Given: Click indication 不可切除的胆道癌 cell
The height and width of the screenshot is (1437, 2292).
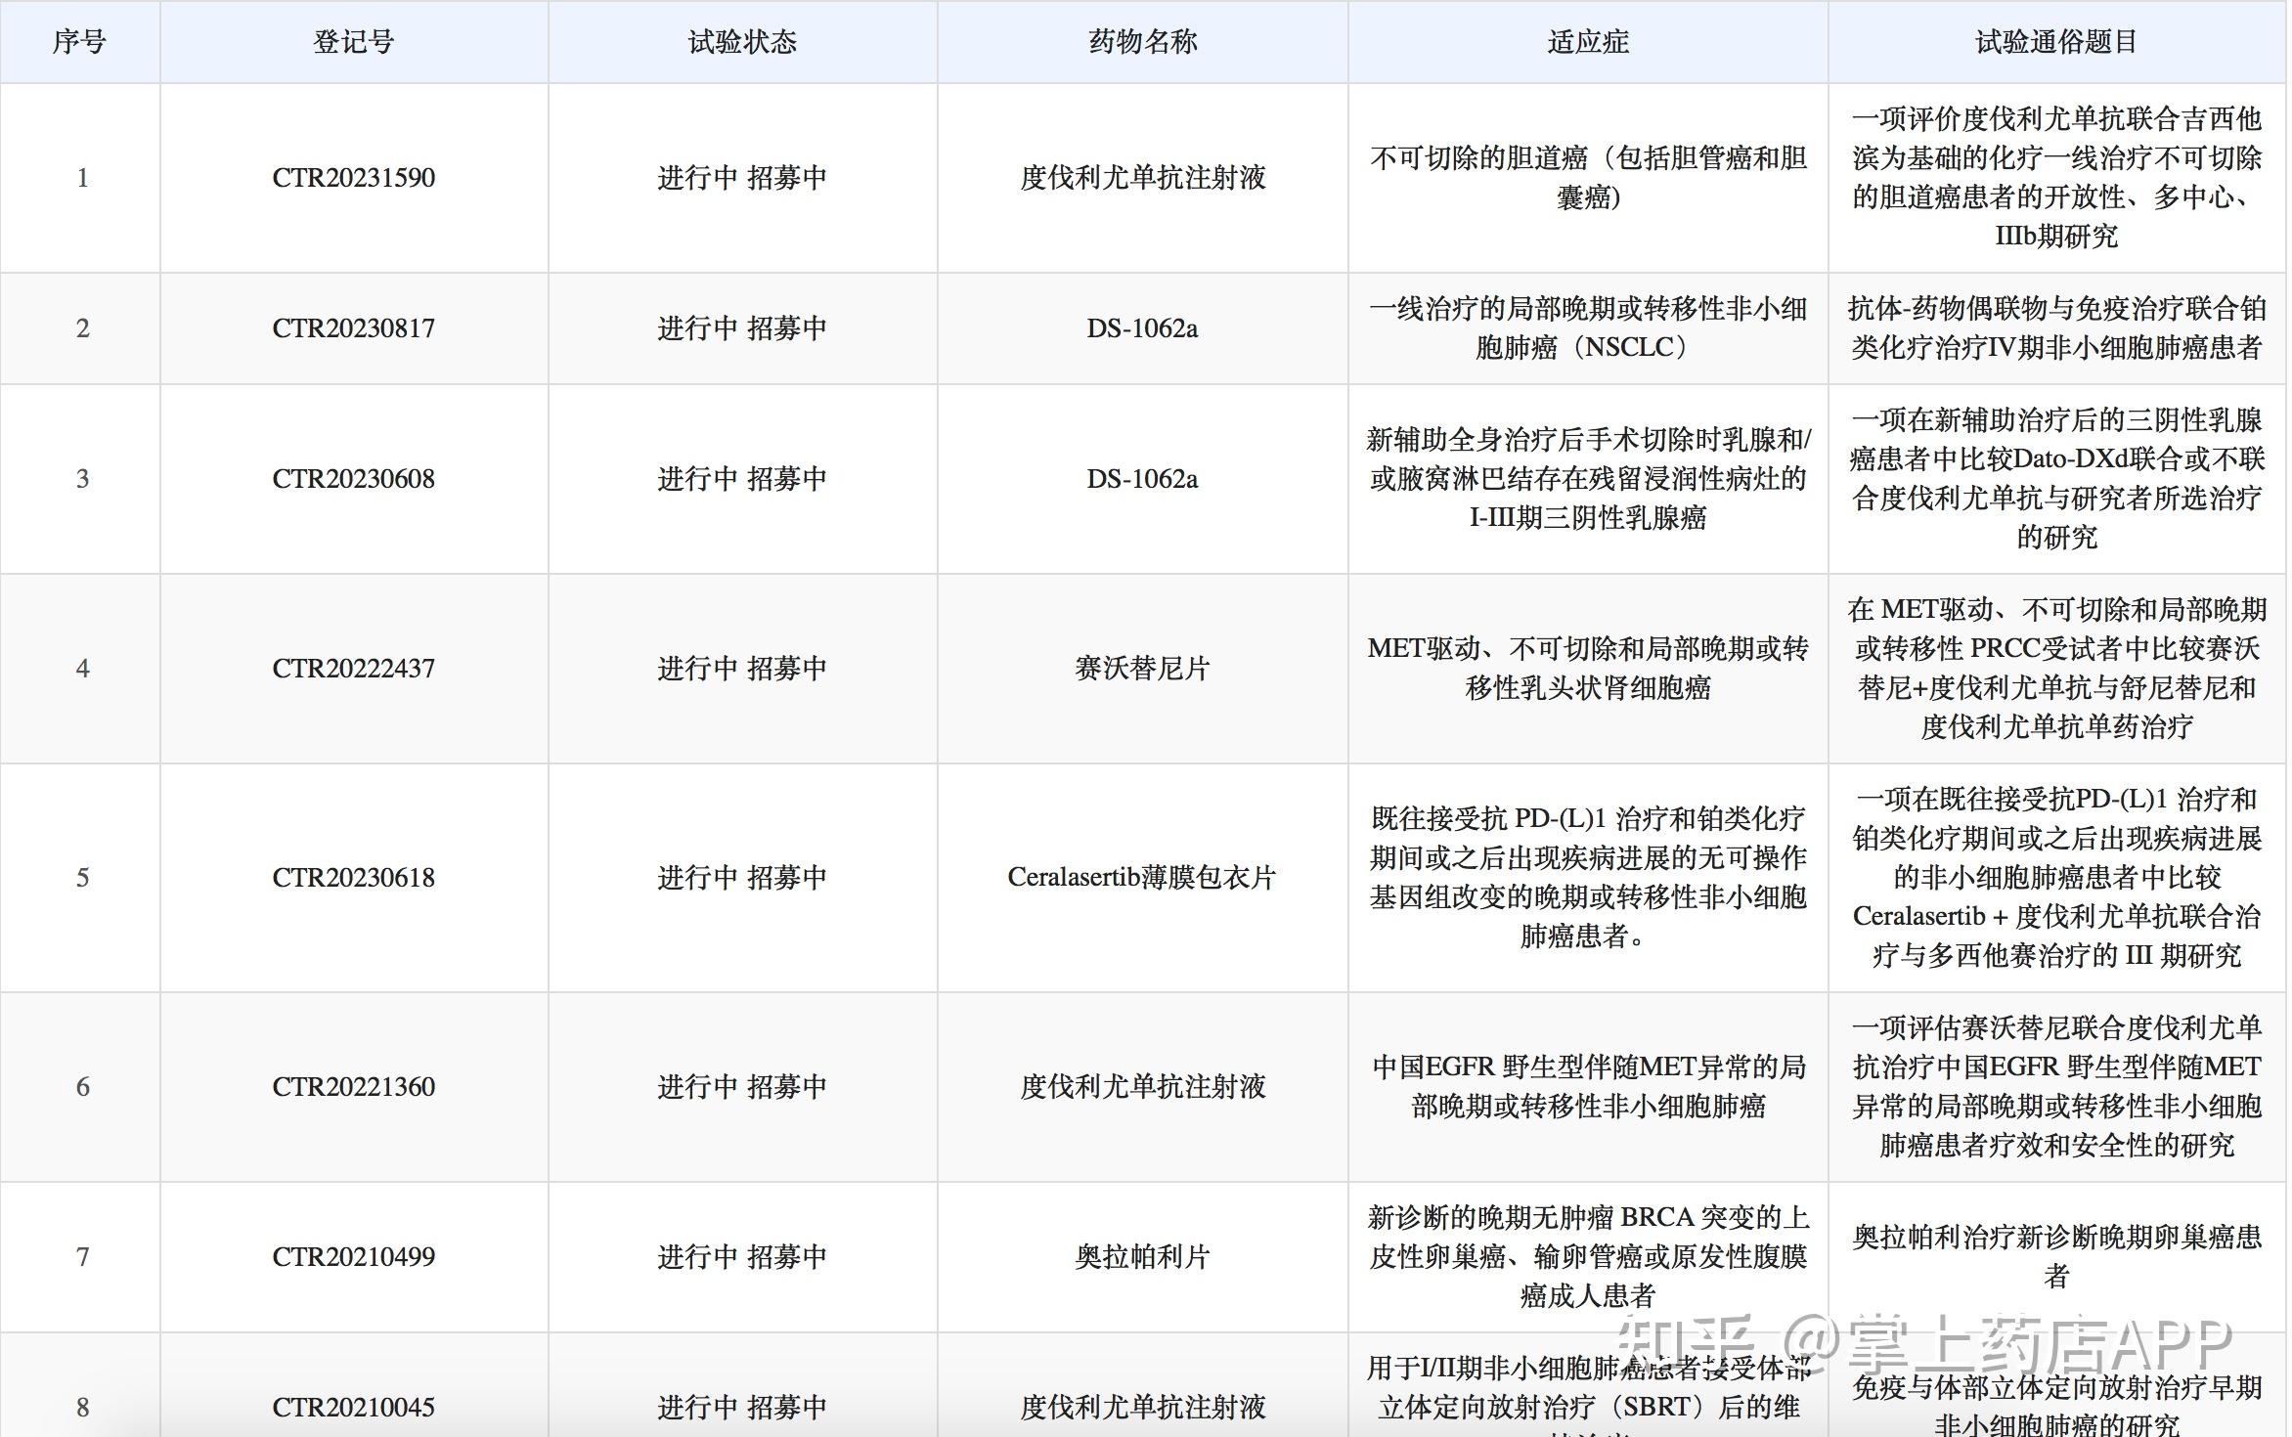Looking at the screenshot, I should point(1588,178).
